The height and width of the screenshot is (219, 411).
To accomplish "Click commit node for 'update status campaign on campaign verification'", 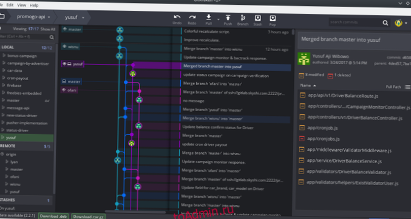I will click(x=132, y=73).
